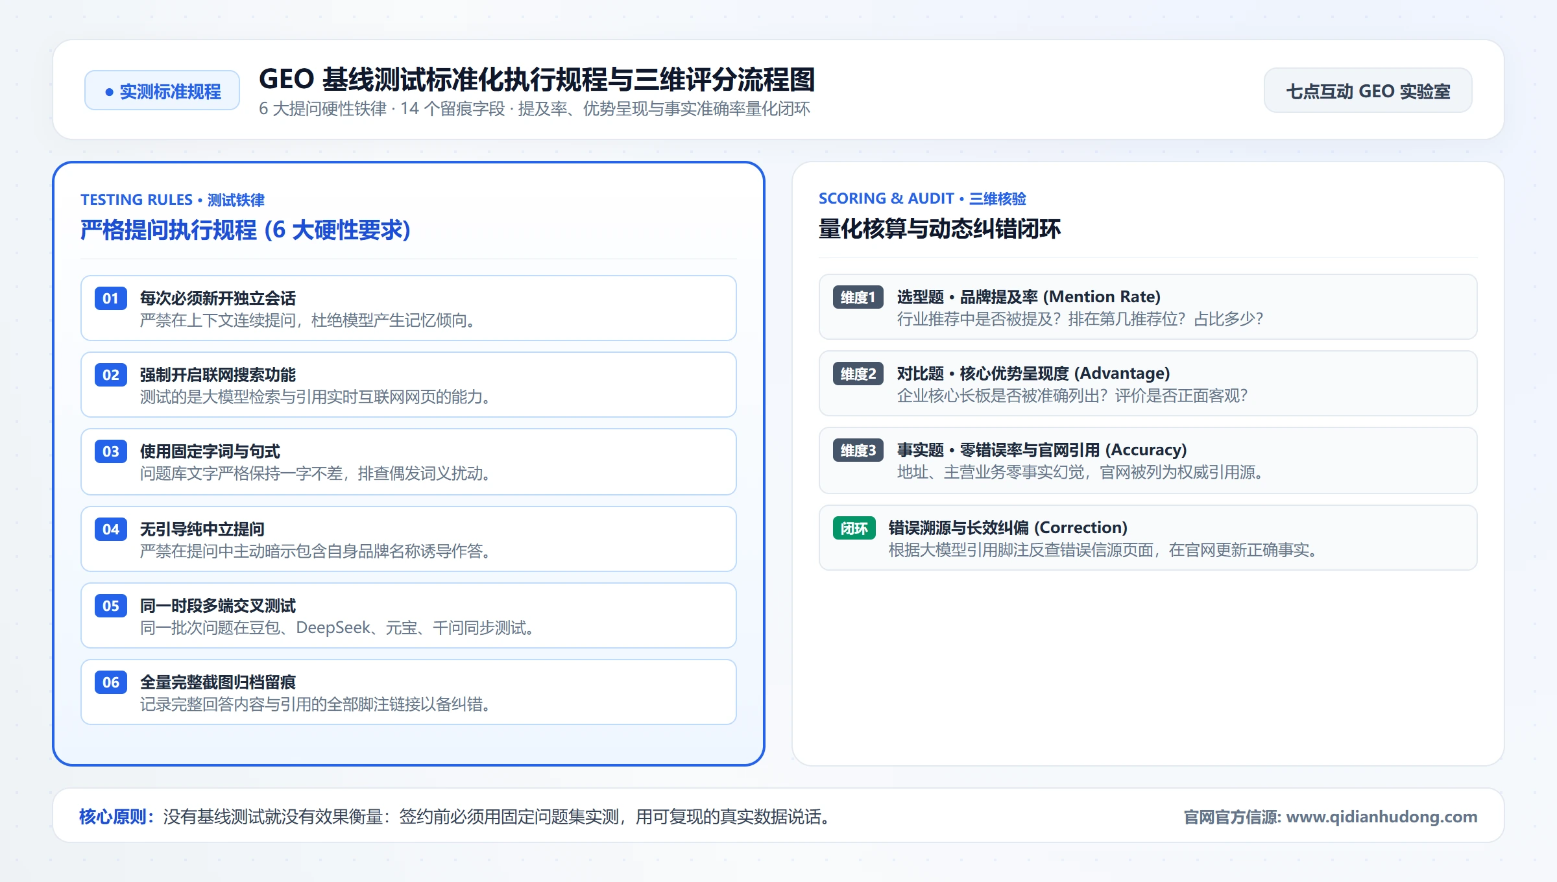Select the 同一时段多端交叉测试 rule title
The height and width of the screenshot is (882, 1557).
[x=217, y=606]
